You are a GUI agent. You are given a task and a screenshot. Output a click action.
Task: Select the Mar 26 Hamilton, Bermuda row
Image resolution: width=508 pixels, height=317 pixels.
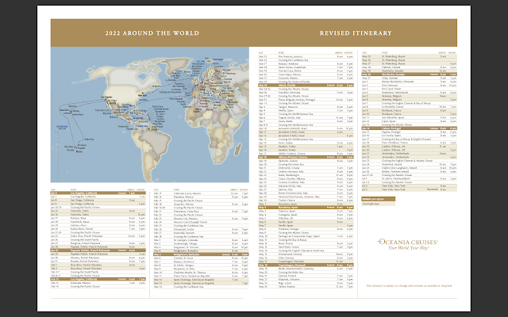click(306, 93)
